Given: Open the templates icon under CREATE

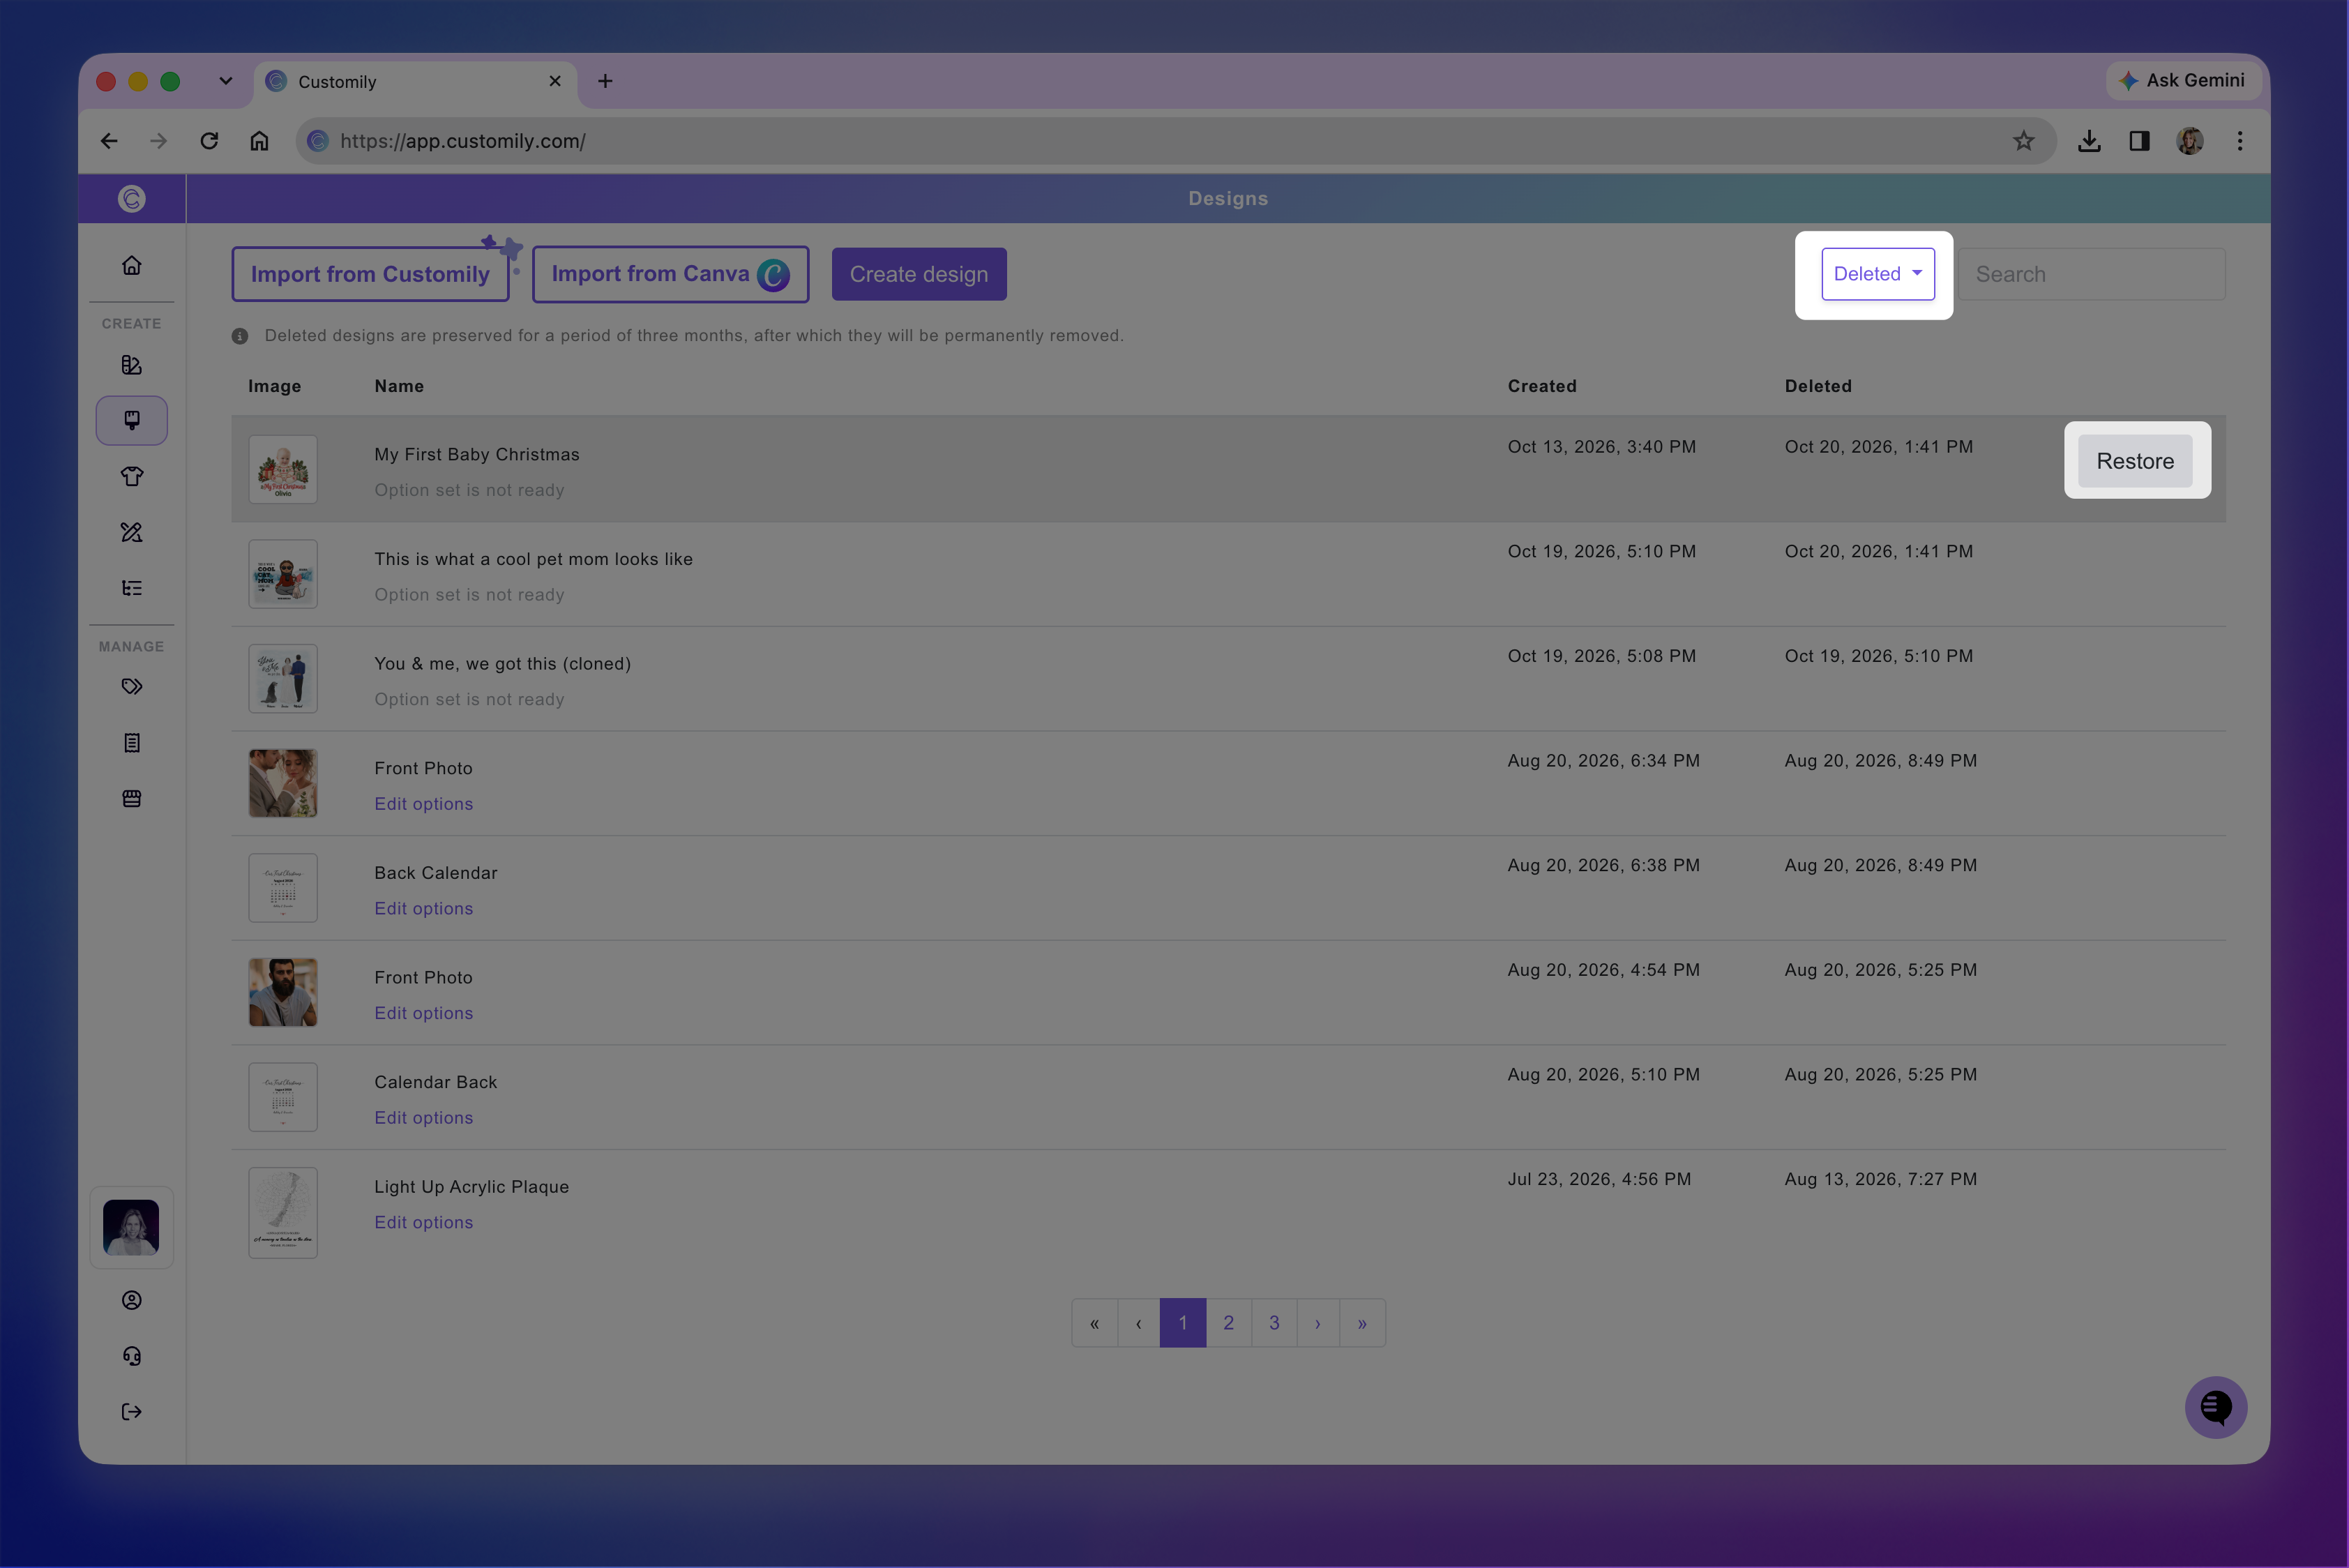Looking at the screenshot, I should 131,365.
